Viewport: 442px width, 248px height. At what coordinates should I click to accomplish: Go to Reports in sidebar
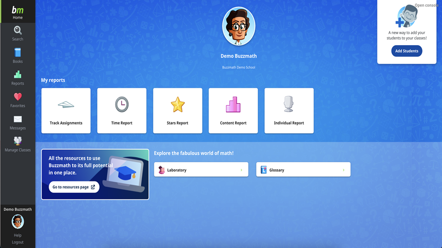pyautogui.click(x=17, y=77)
